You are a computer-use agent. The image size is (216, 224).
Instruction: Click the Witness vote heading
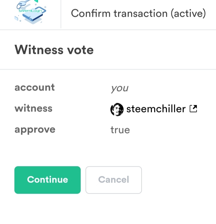pyautogui.click(x=54, y=50)
